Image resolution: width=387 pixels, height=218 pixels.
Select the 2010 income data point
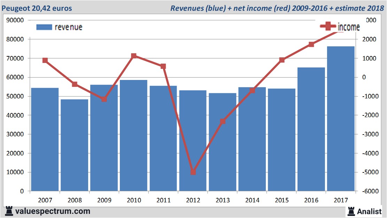coord(134,56)
